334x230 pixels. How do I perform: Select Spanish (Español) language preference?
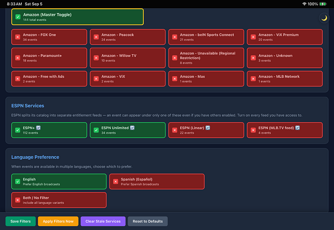[157, 182]
